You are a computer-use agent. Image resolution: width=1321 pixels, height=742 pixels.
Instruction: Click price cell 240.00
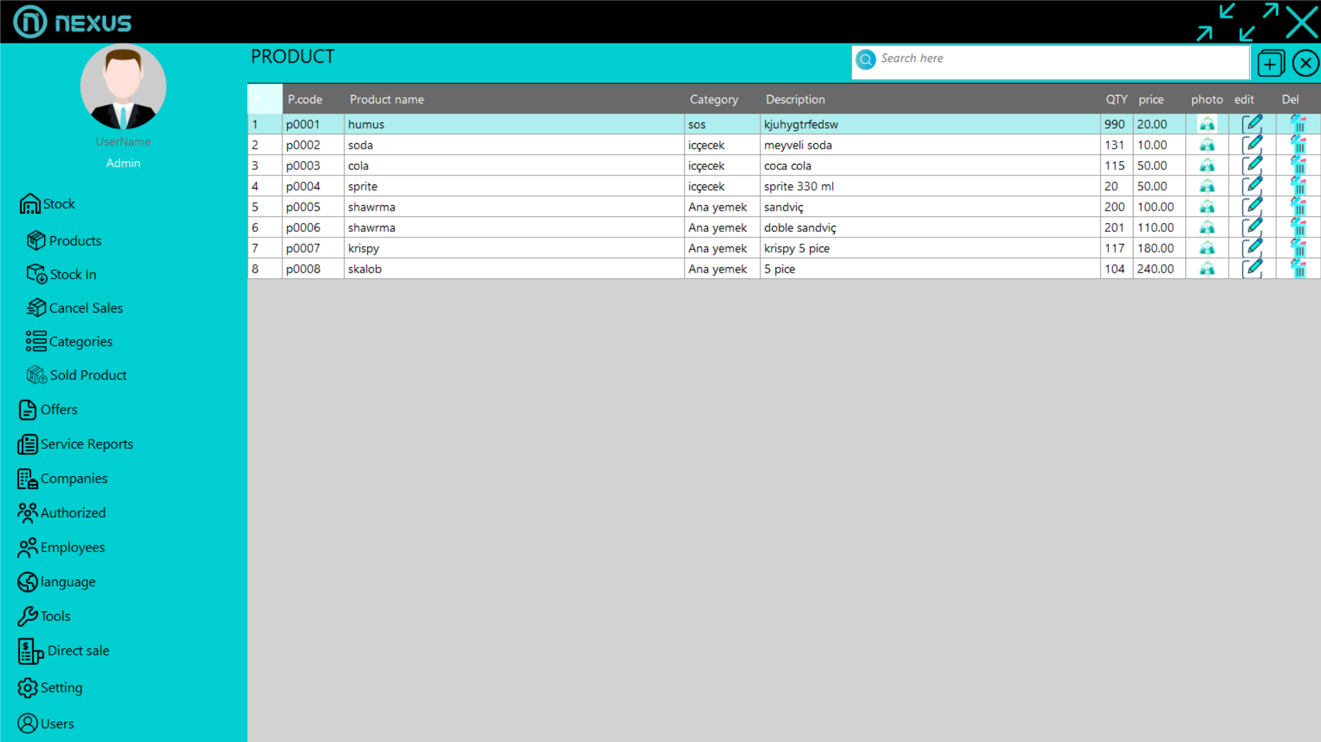1158,269
